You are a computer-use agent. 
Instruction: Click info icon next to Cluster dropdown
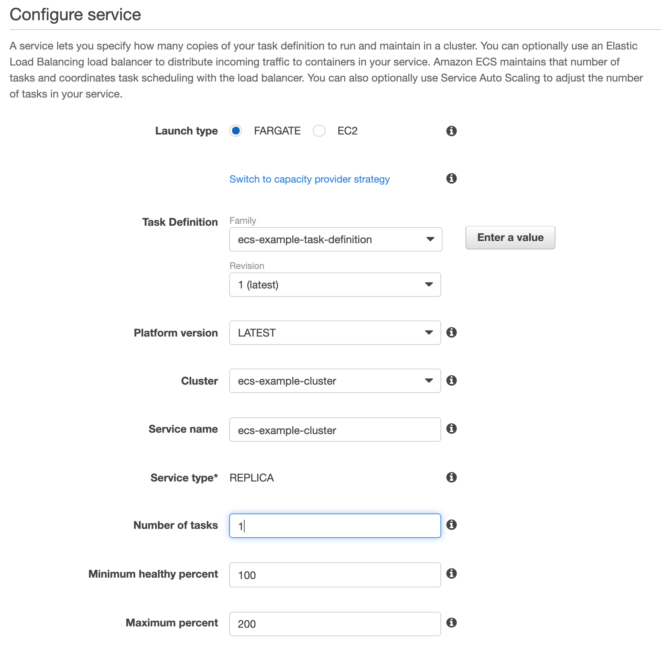451,380
